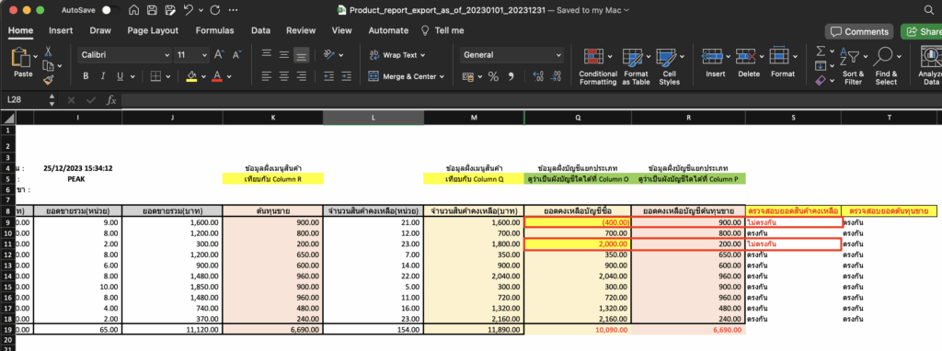
Task: Expand the fill color dropdown arrow
Action: point(204,77)
